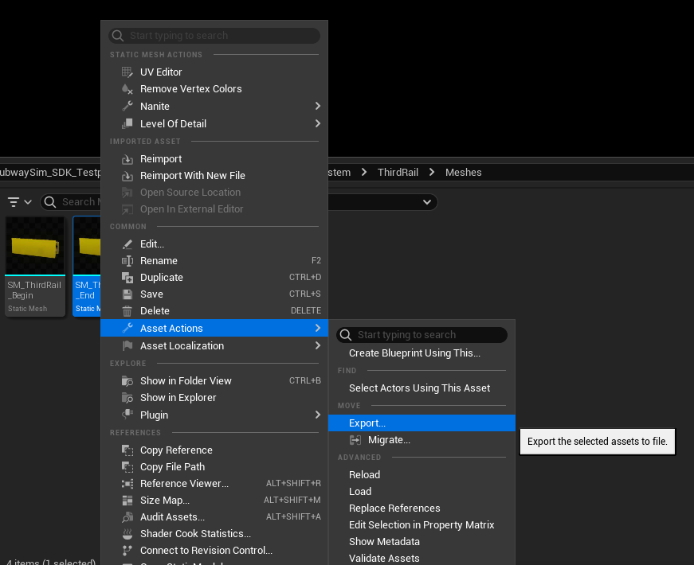Image resolution: width=694 pixels, height=565 pixels.
Task: Select Create Blueprint Using This
Action: point(414,353)
